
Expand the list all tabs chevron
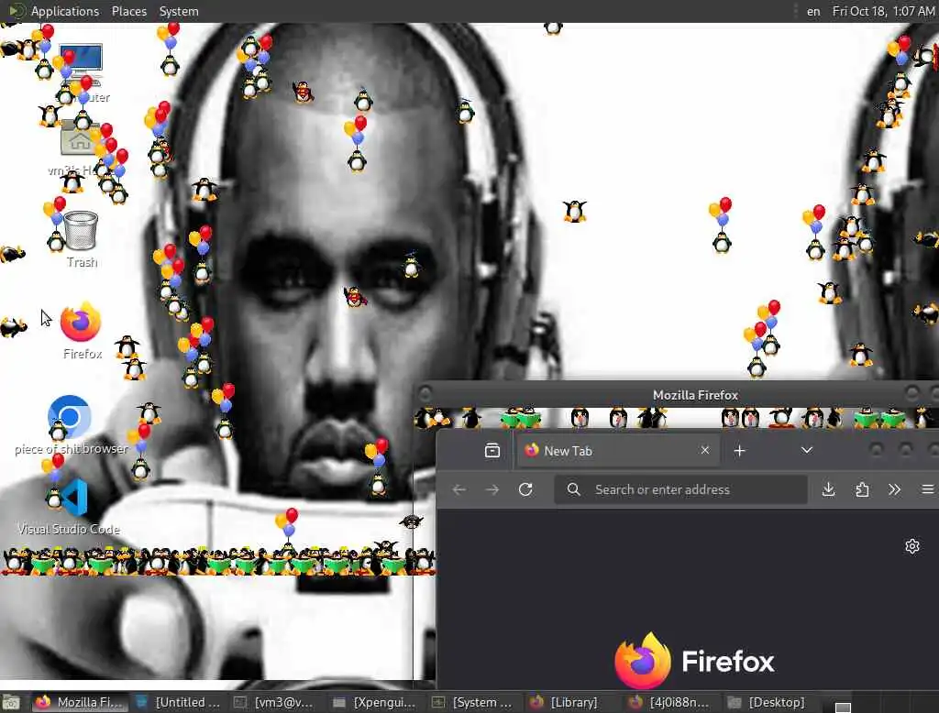point(807,450)
